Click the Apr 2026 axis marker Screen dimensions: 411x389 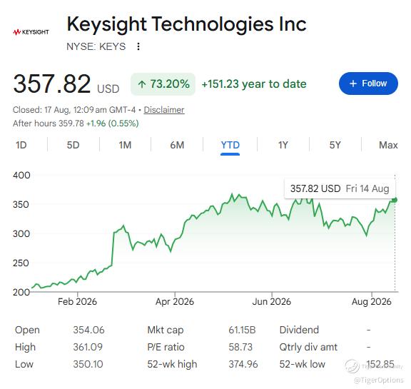click(175, 301)
